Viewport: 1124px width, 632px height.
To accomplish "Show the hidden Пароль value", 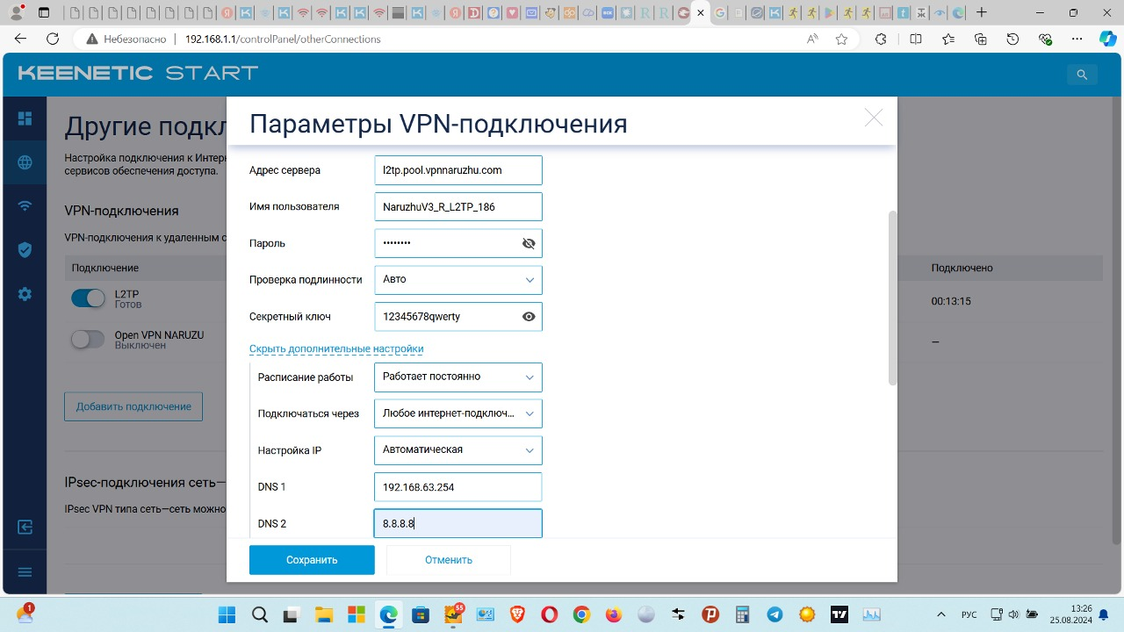I will pyautogui.click(x=529, y=243).
